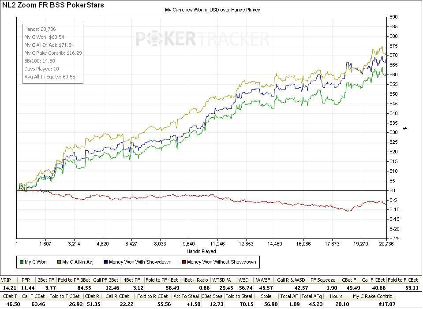Click the Hours value 28.10

342,304
